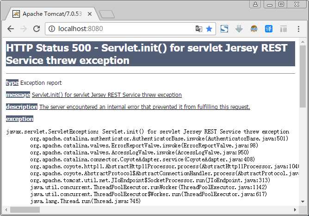Close the Apache Tomcat tab
The width and height of the screenshot is (309, 216).
[90, 14]
